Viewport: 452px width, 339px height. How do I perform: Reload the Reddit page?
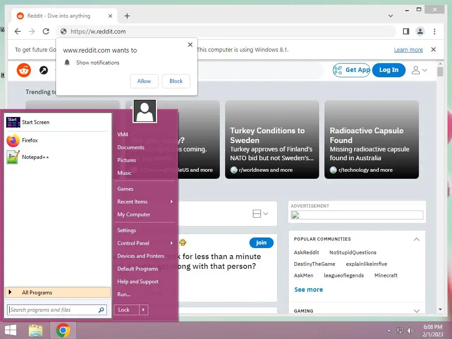tap(46, 31)
